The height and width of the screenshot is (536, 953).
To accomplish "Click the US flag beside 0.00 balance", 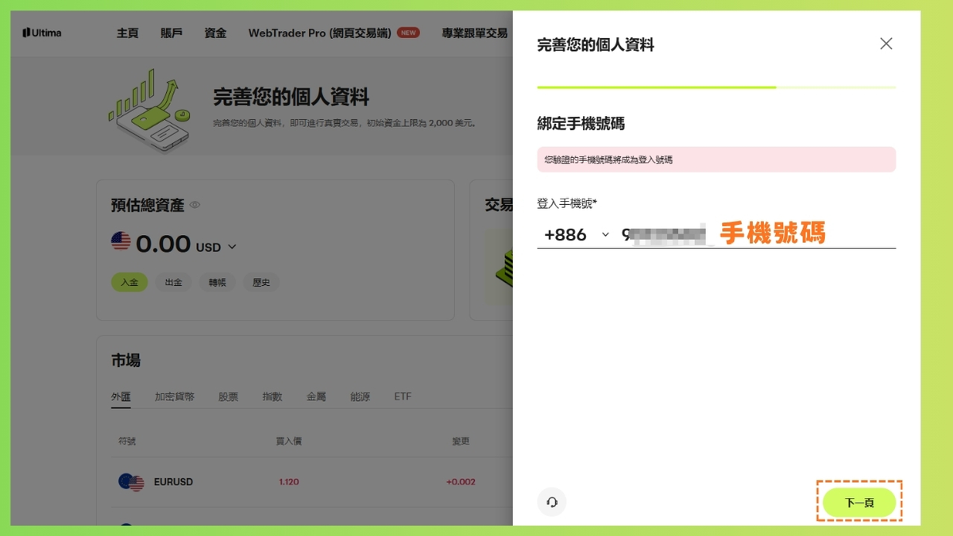I will click(121, 241).
